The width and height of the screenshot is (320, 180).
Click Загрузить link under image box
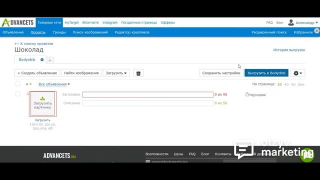click(x=42, y=120)
